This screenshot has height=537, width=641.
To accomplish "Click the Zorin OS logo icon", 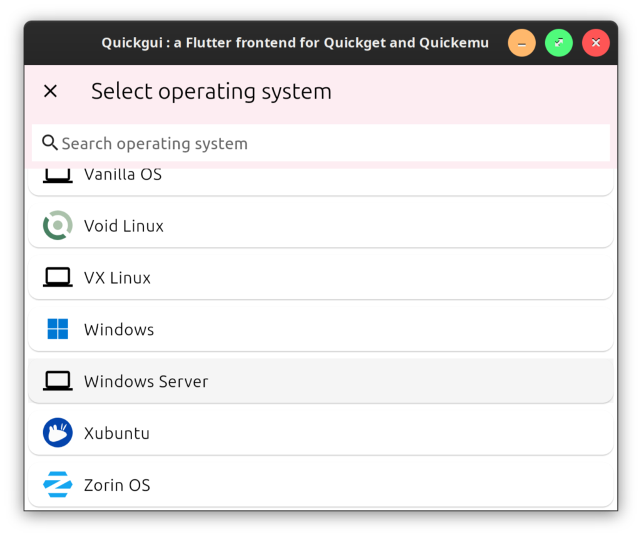I will [x=58, y=484].
